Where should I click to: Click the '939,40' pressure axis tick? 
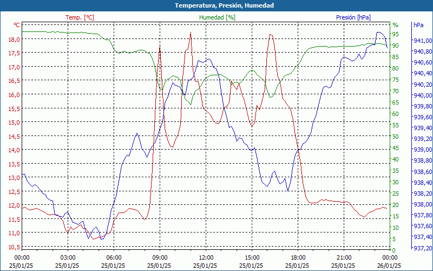point(423,128)
